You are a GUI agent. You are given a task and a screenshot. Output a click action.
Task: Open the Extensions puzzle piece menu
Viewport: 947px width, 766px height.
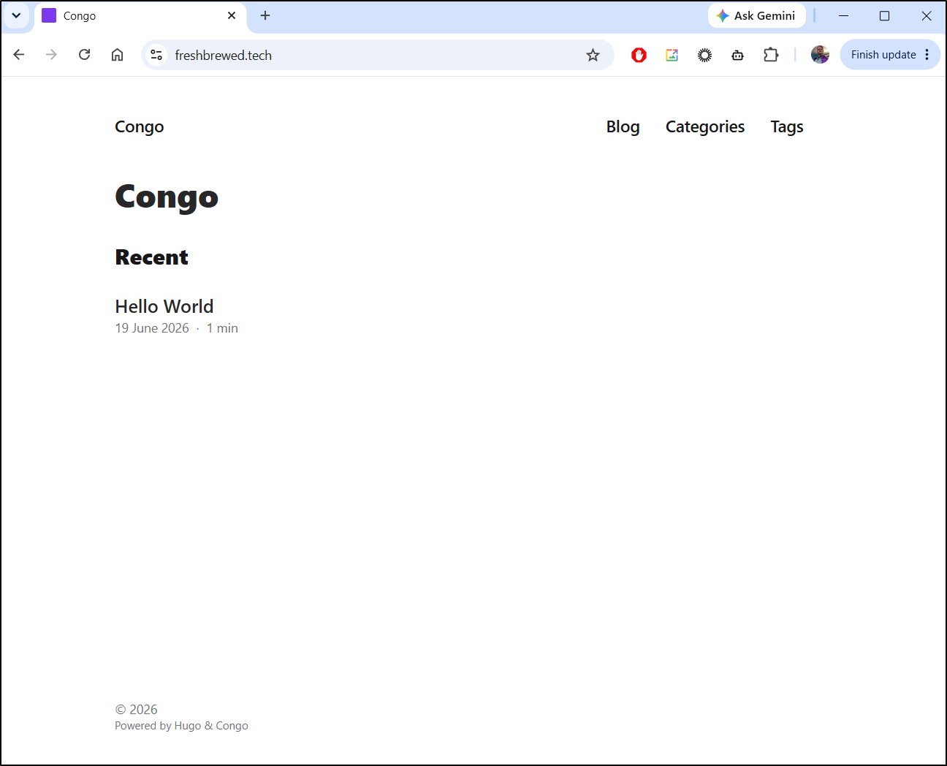[771, 55]
